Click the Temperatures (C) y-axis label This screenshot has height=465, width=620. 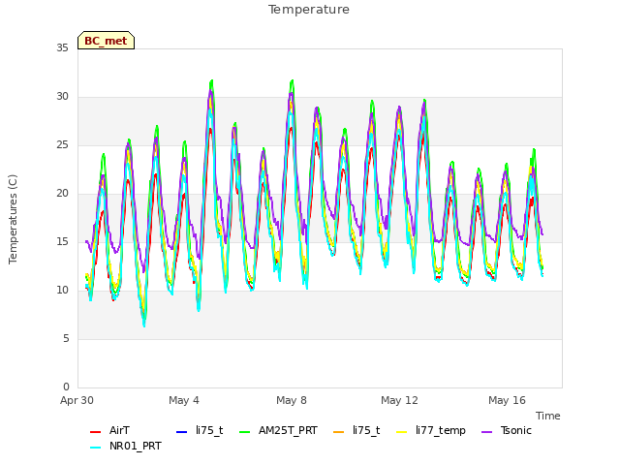pos(13,220)
